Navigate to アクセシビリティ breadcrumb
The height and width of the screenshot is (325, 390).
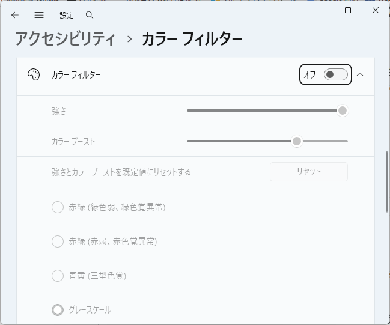tap(65, 39)
